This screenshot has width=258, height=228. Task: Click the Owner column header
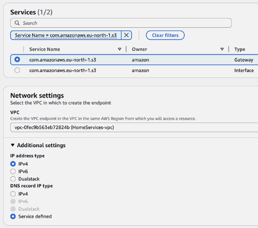140,49
